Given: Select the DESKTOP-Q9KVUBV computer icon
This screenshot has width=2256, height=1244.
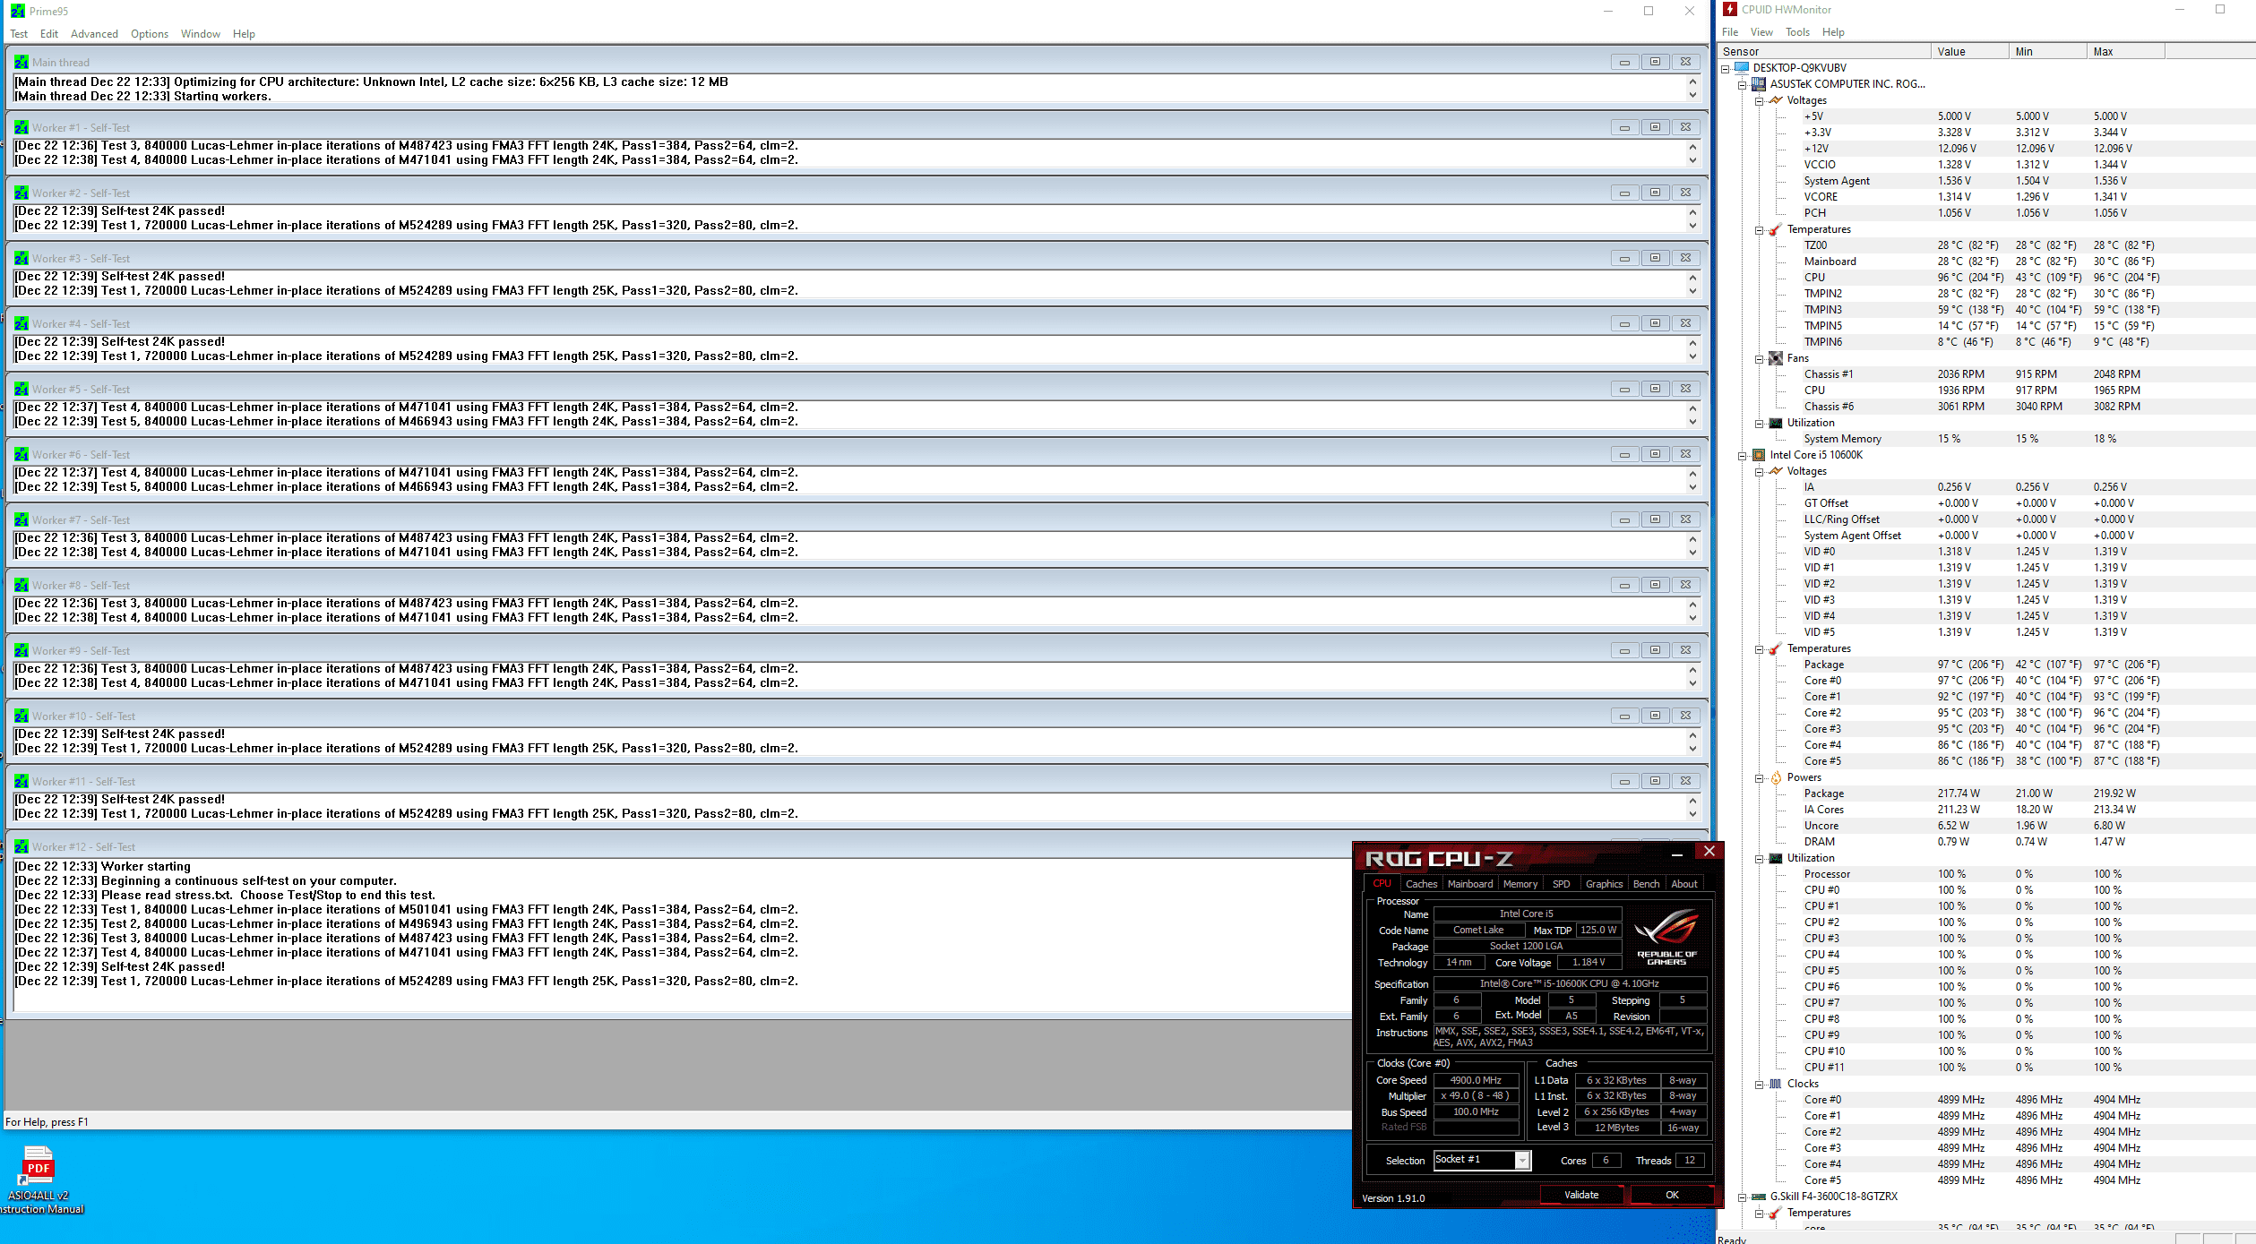Looking at the screenshot, I should pyautogui.click(x=1742, y=68).
